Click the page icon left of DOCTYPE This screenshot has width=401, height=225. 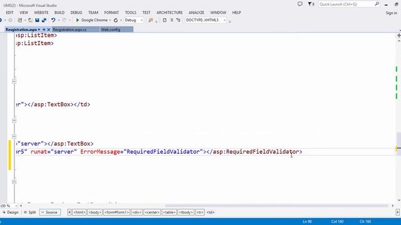click(x=164, y=20)
